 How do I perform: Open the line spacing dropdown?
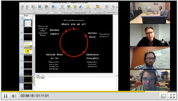point(94,13)
